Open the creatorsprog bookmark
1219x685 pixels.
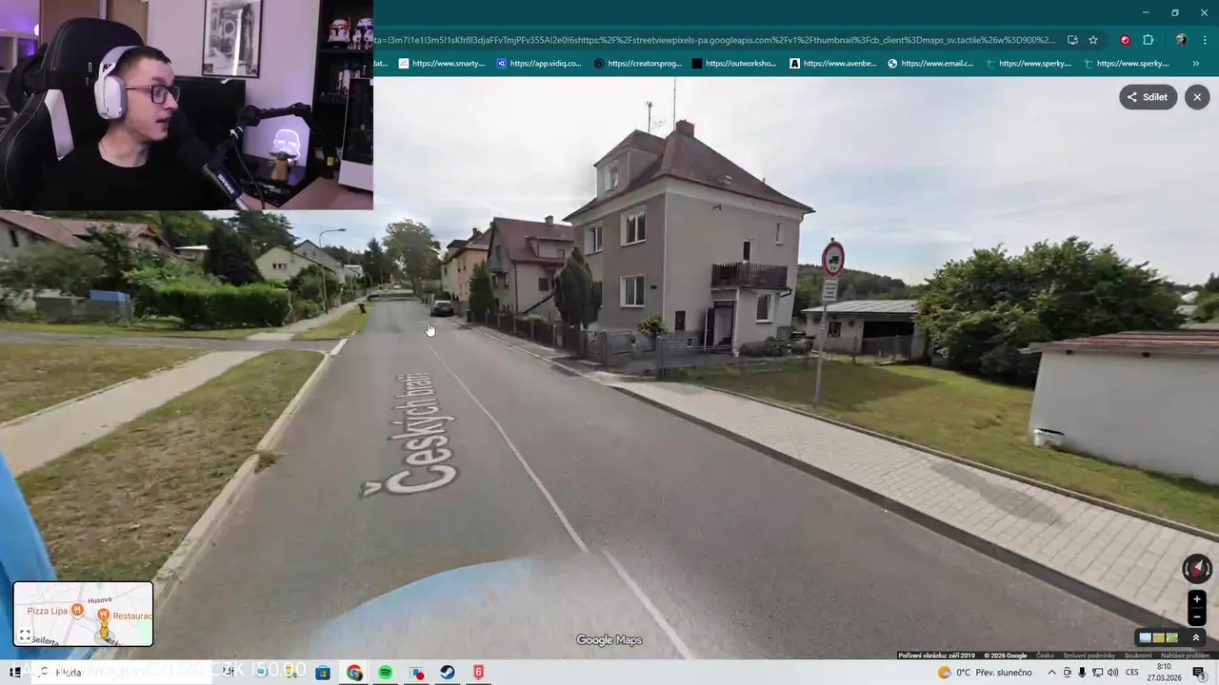[637, 64]
